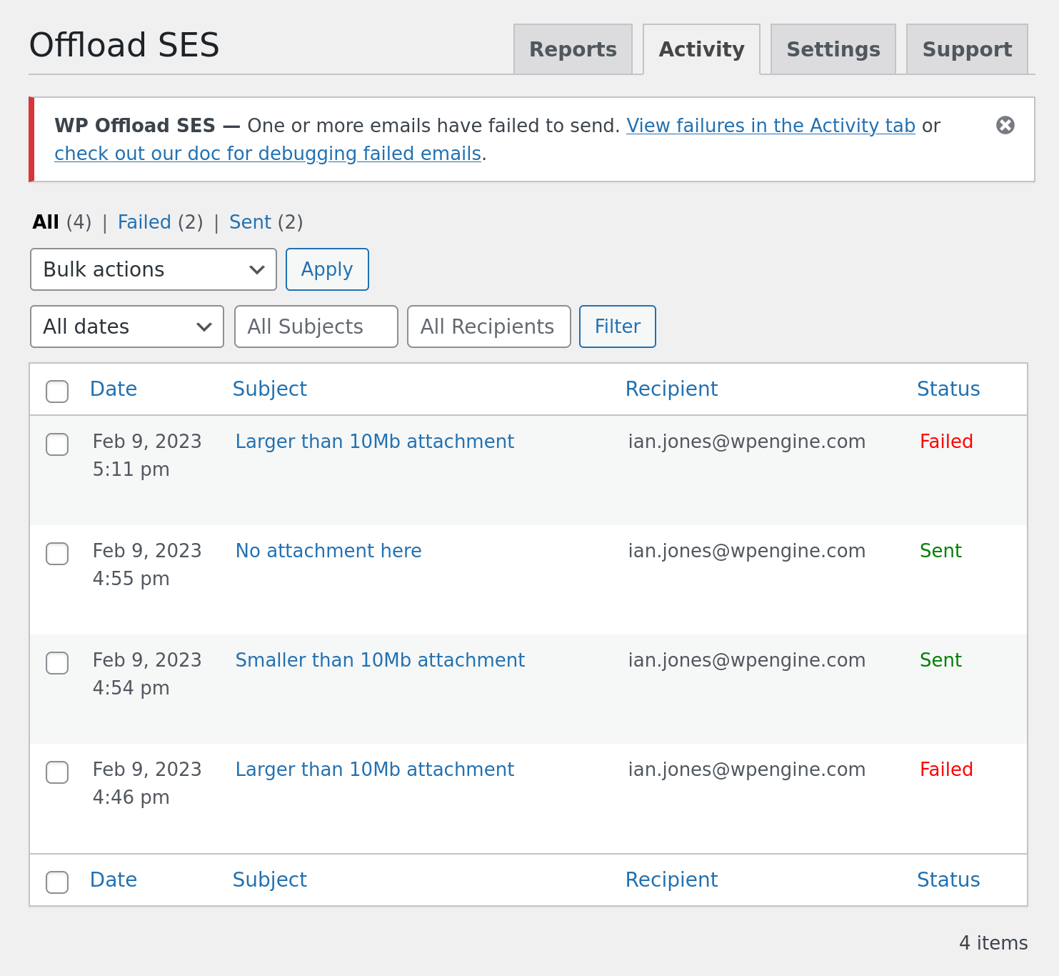Click Failed status of 4:46 pm email
The width and height of the screenshot is (1059, 976).
[946, 770]
